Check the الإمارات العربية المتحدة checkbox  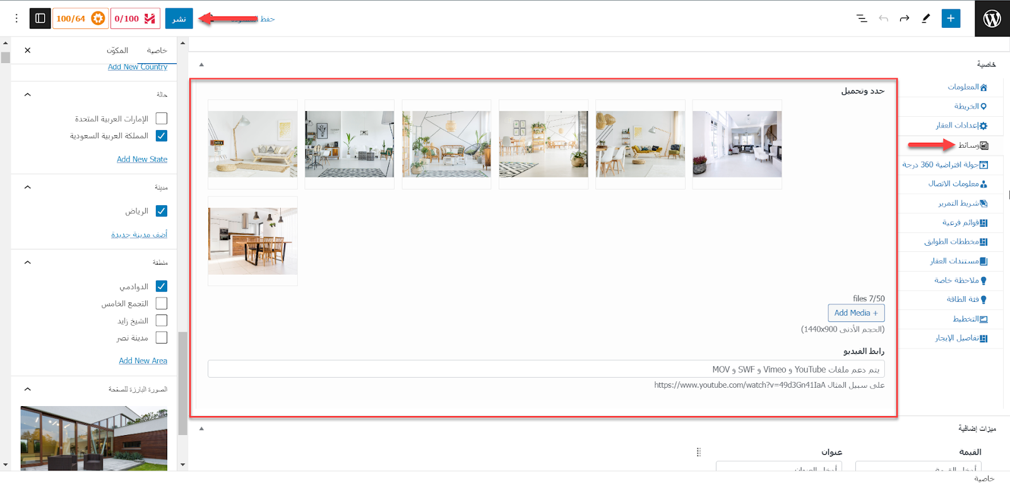tap(162, 119)
